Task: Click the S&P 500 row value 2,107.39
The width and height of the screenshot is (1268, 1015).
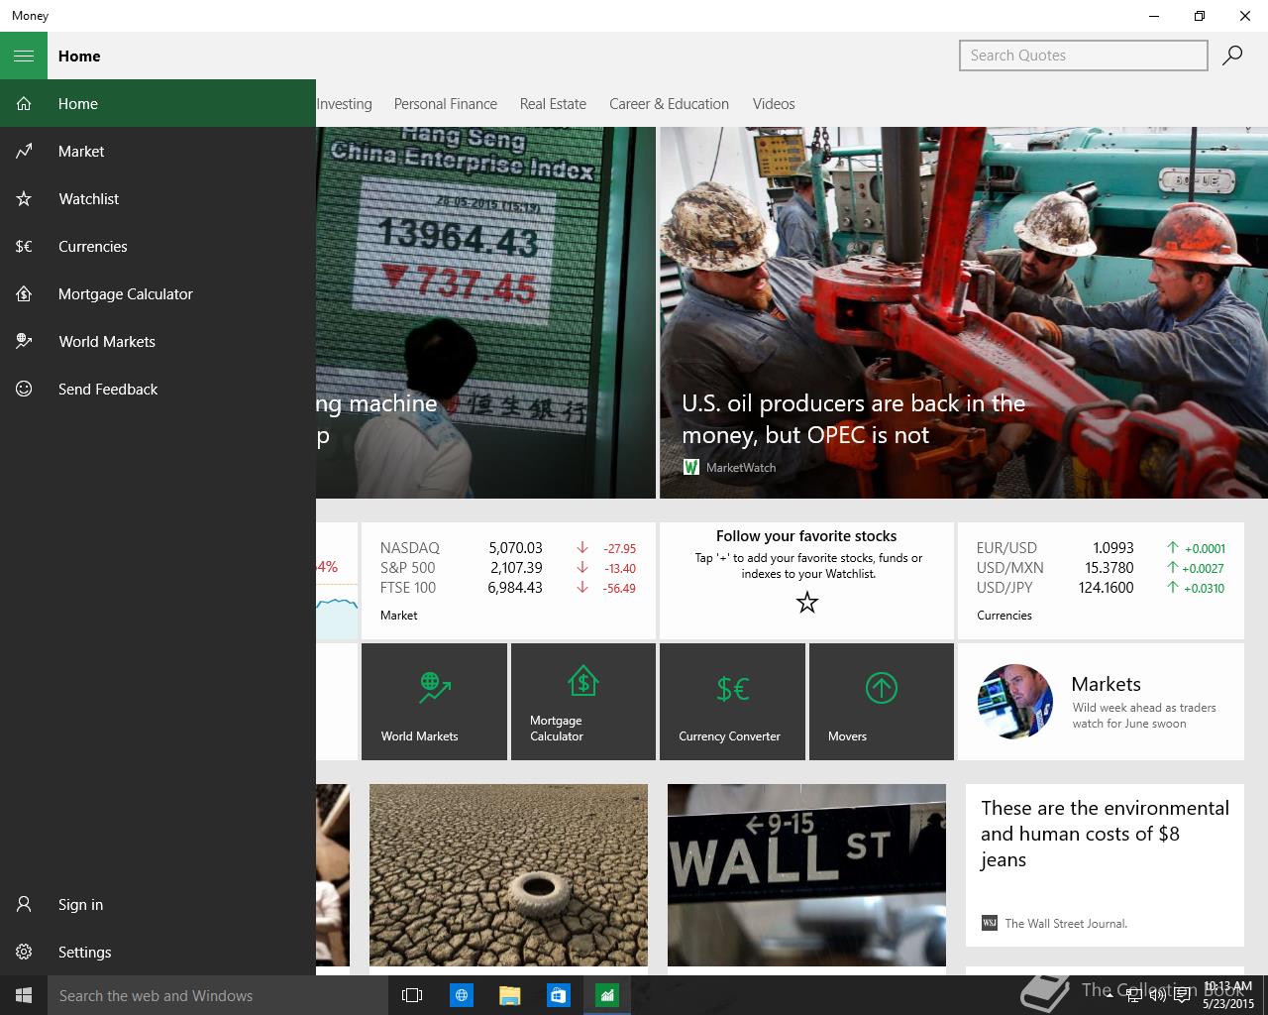Action: (x=515, y=568)
